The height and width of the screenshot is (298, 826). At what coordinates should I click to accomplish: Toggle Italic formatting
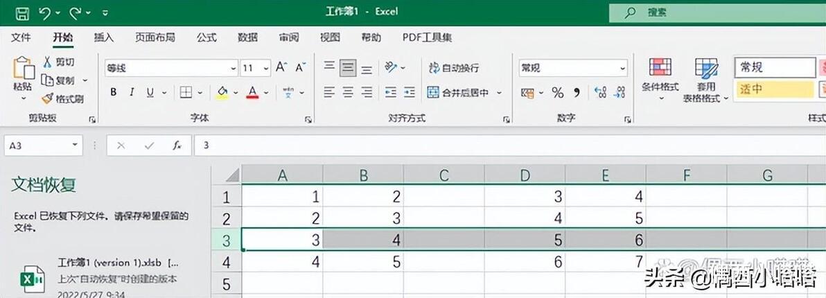tap(132, 93)
